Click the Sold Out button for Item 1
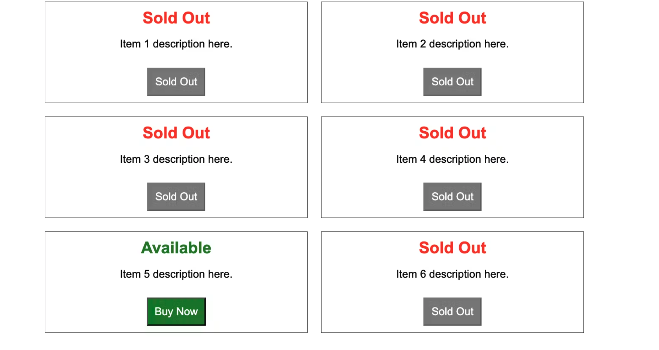Viewport: 659px width, 350px height. (176, 82)
